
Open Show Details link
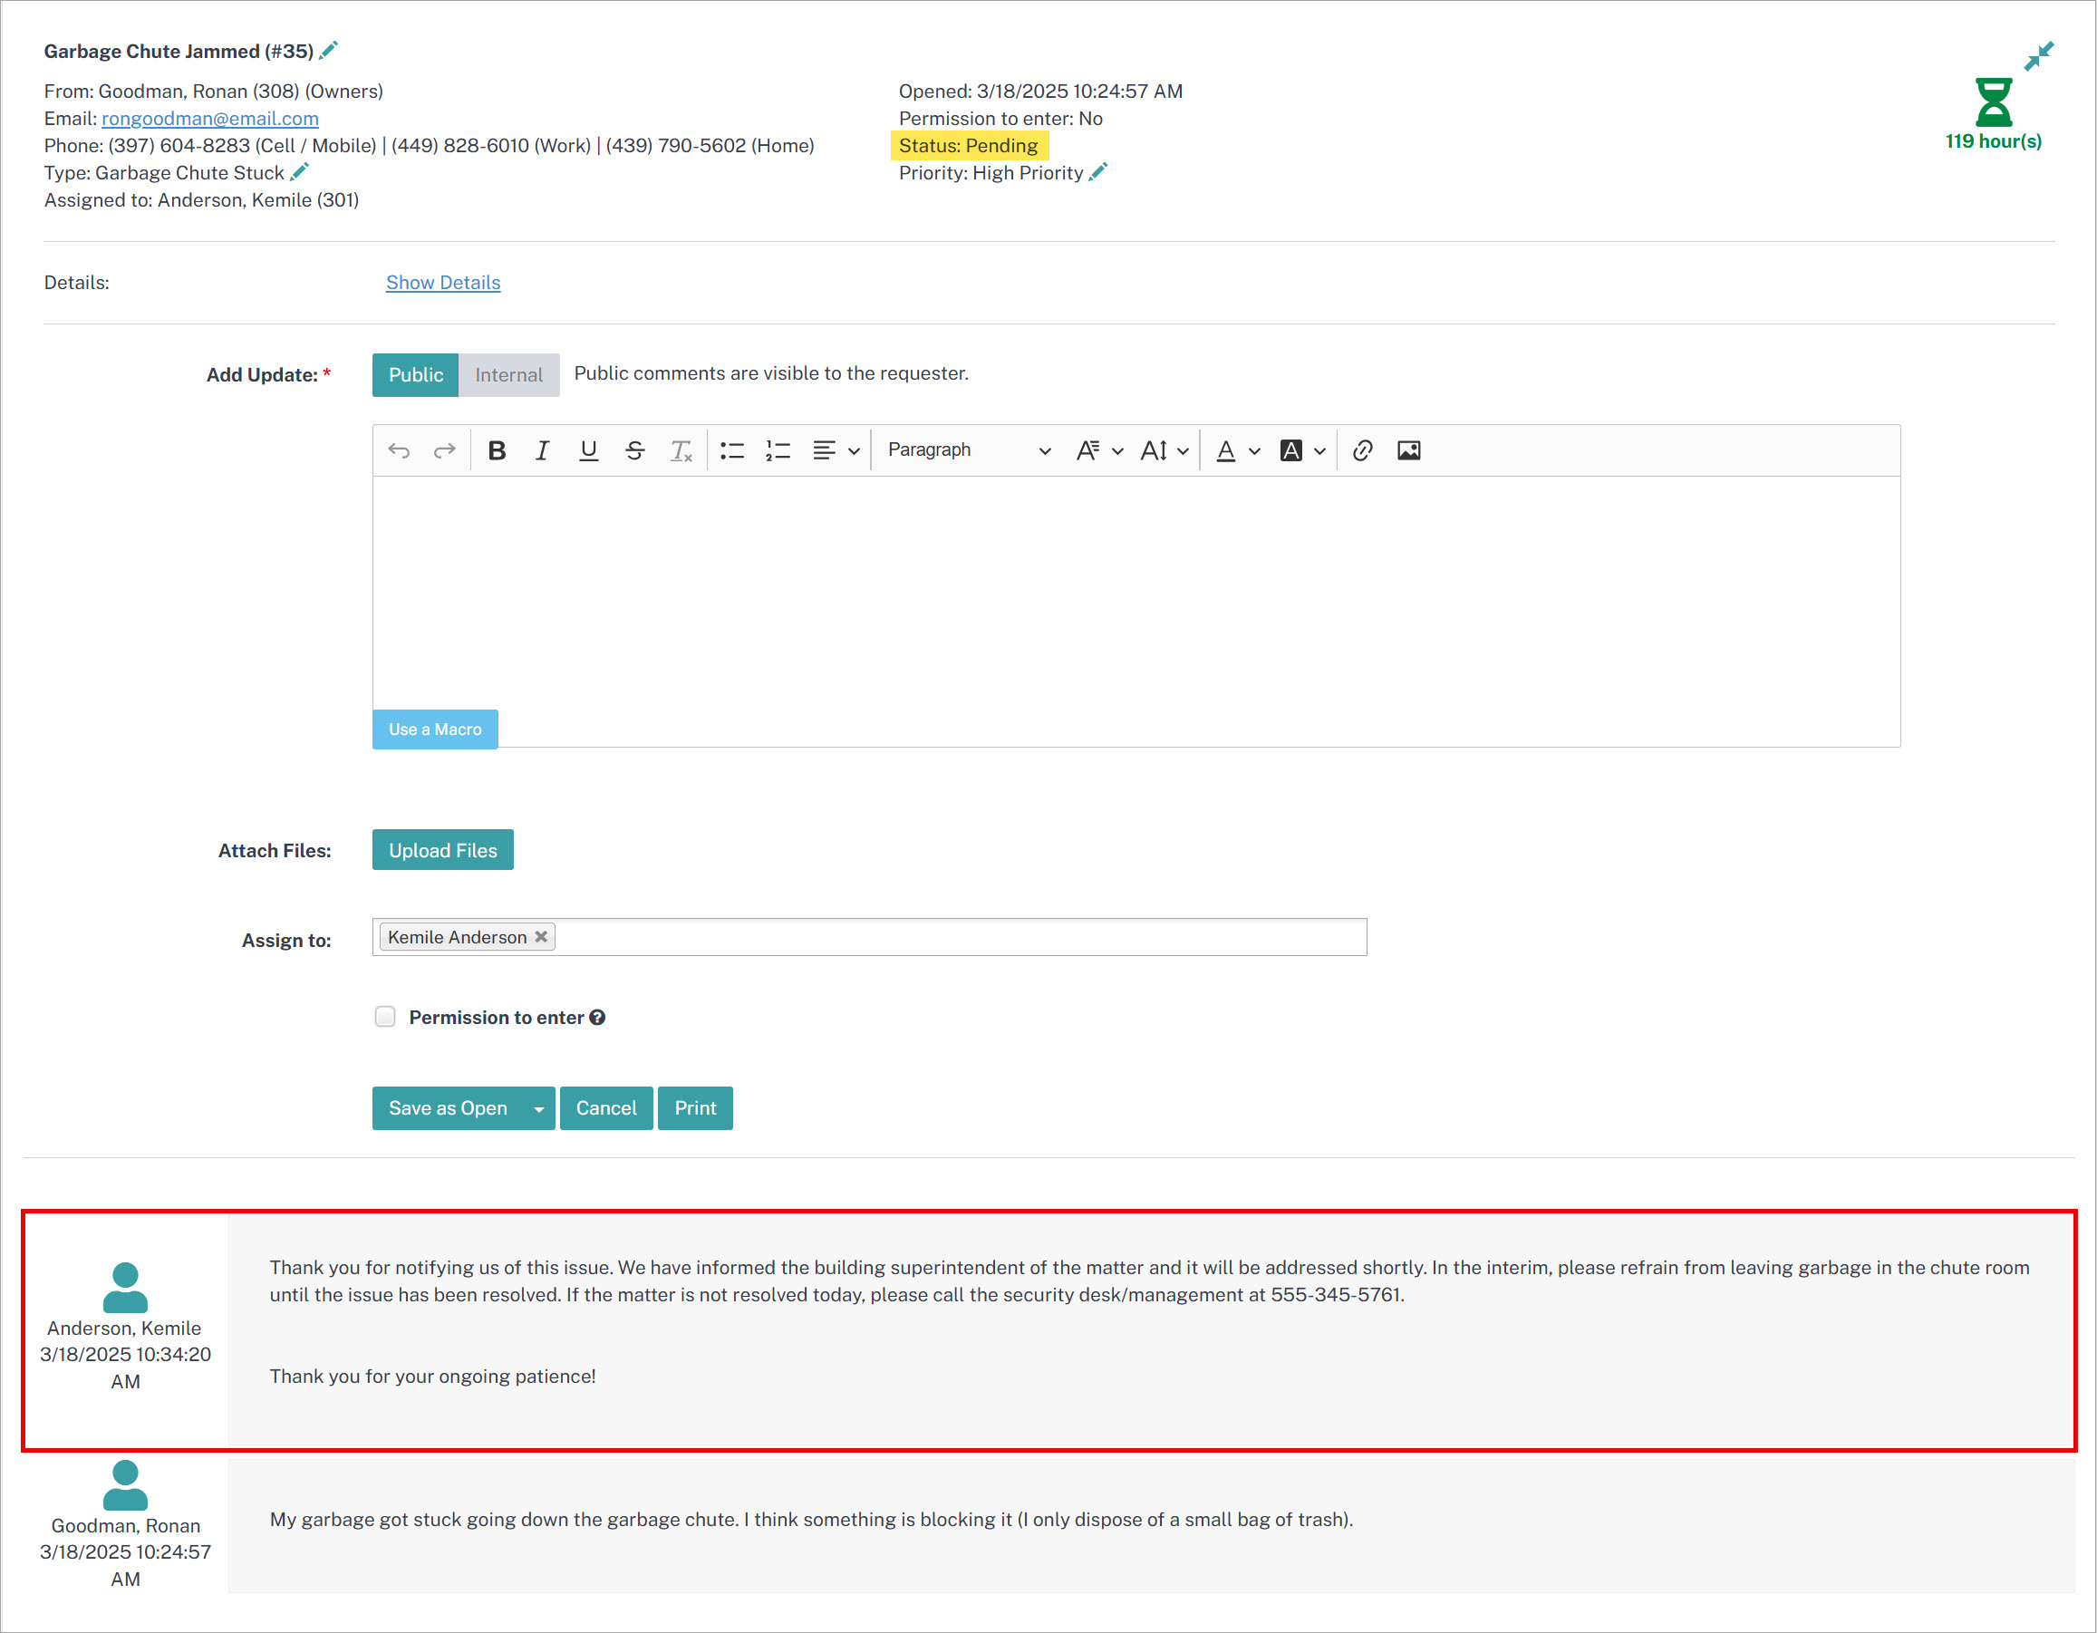click(442, 282)
